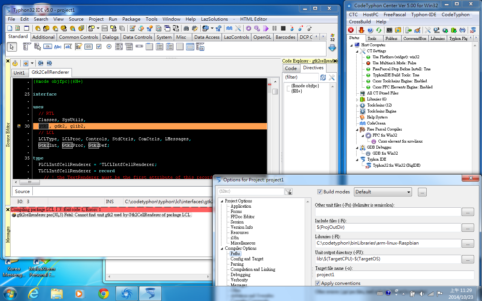Viewport: 482px width, 301px height.
Task: Click the green refresh arrows icon in CodeTyphon Center
Action: pos(379,30)
